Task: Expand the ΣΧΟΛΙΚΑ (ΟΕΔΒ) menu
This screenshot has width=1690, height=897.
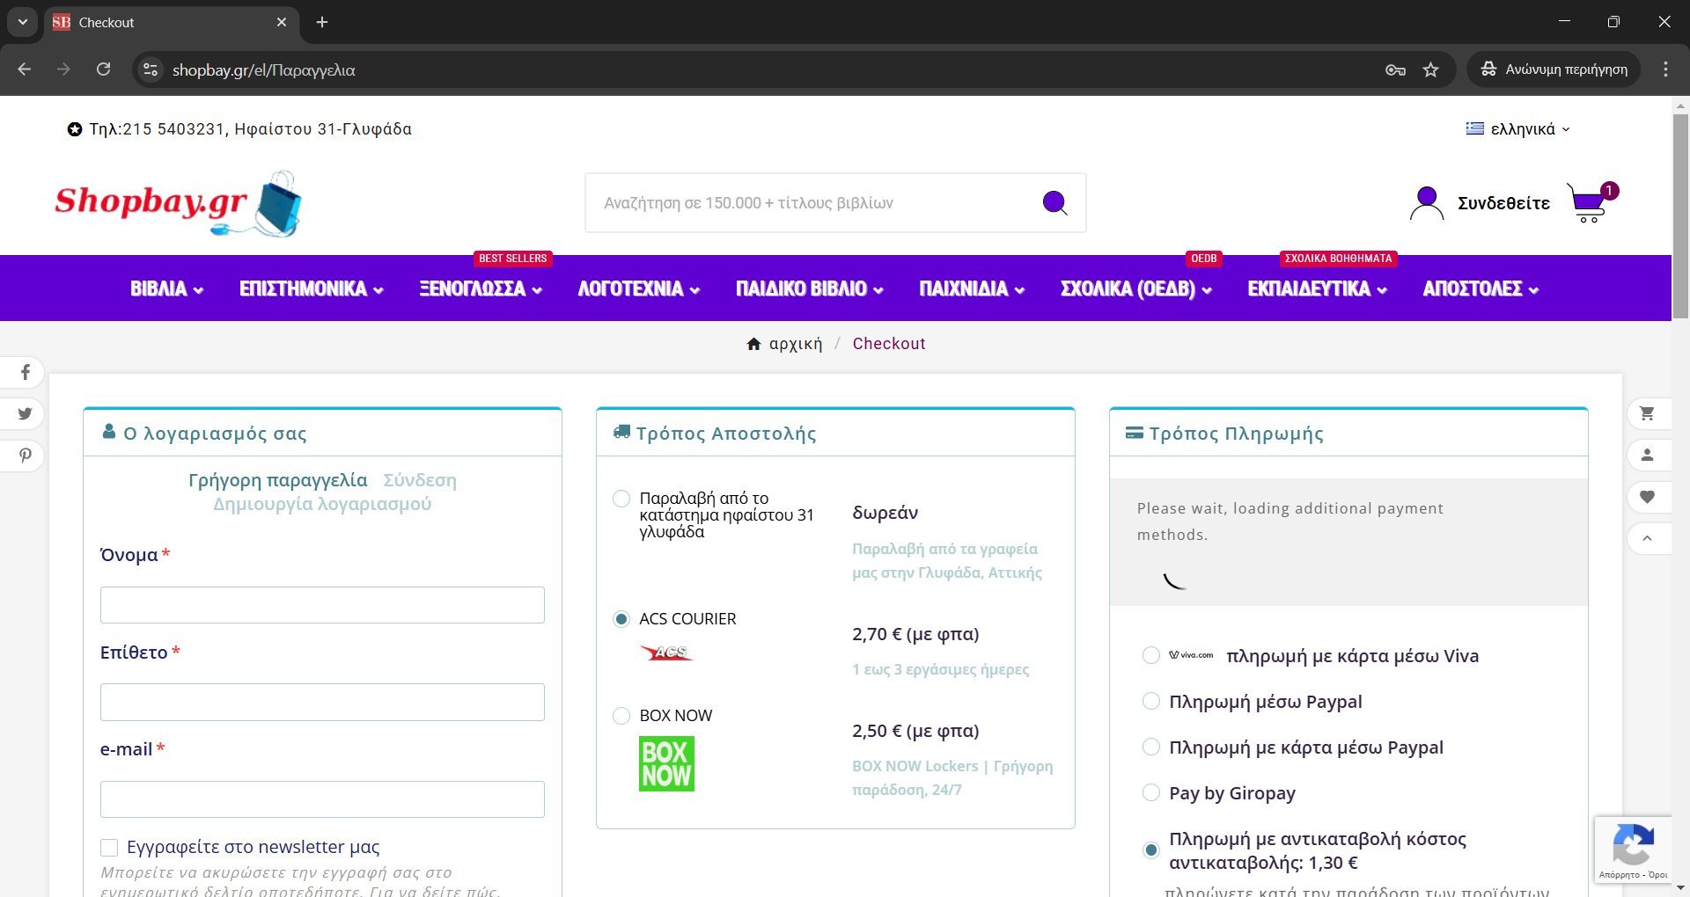Action: point(1136,288)
